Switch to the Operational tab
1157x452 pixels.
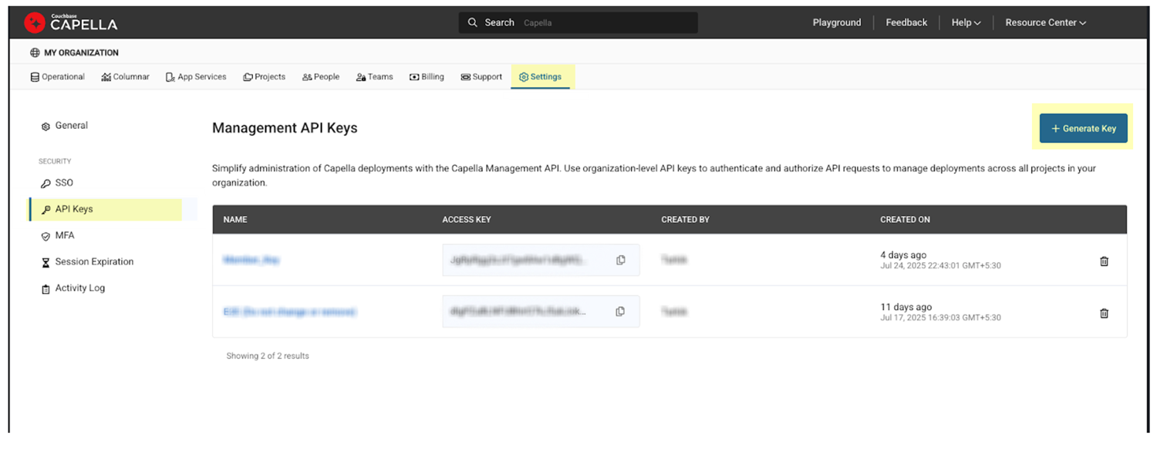pos(58,77)
